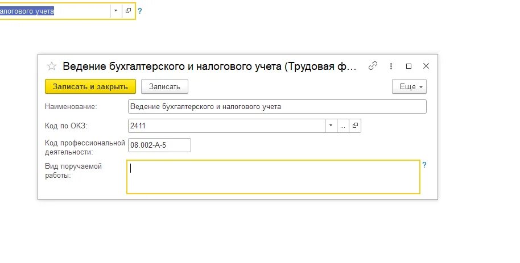
Task: Click the Записать button
Action: pyautogui.click(x=164, y=86)
